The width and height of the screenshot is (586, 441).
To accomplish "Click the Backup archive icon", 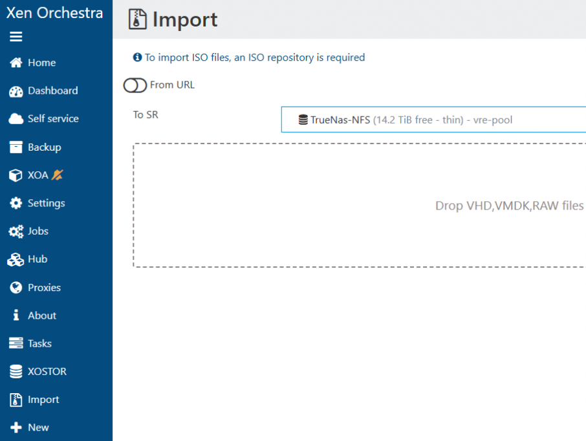I will [16, 147].
